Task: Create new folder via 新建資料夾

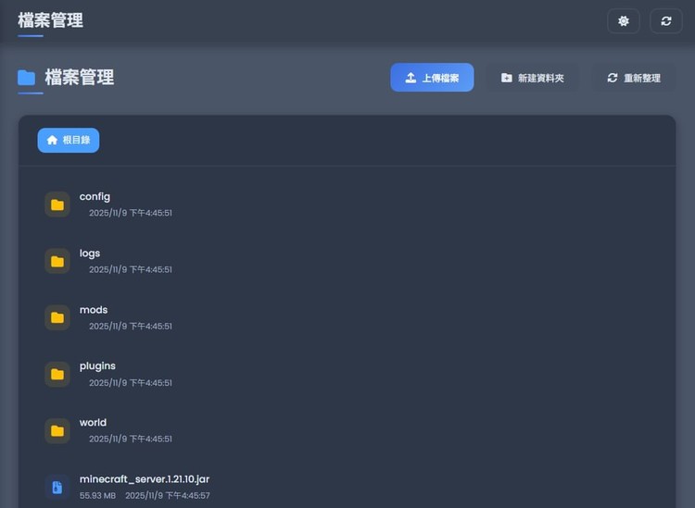Action: coord(532,78)
